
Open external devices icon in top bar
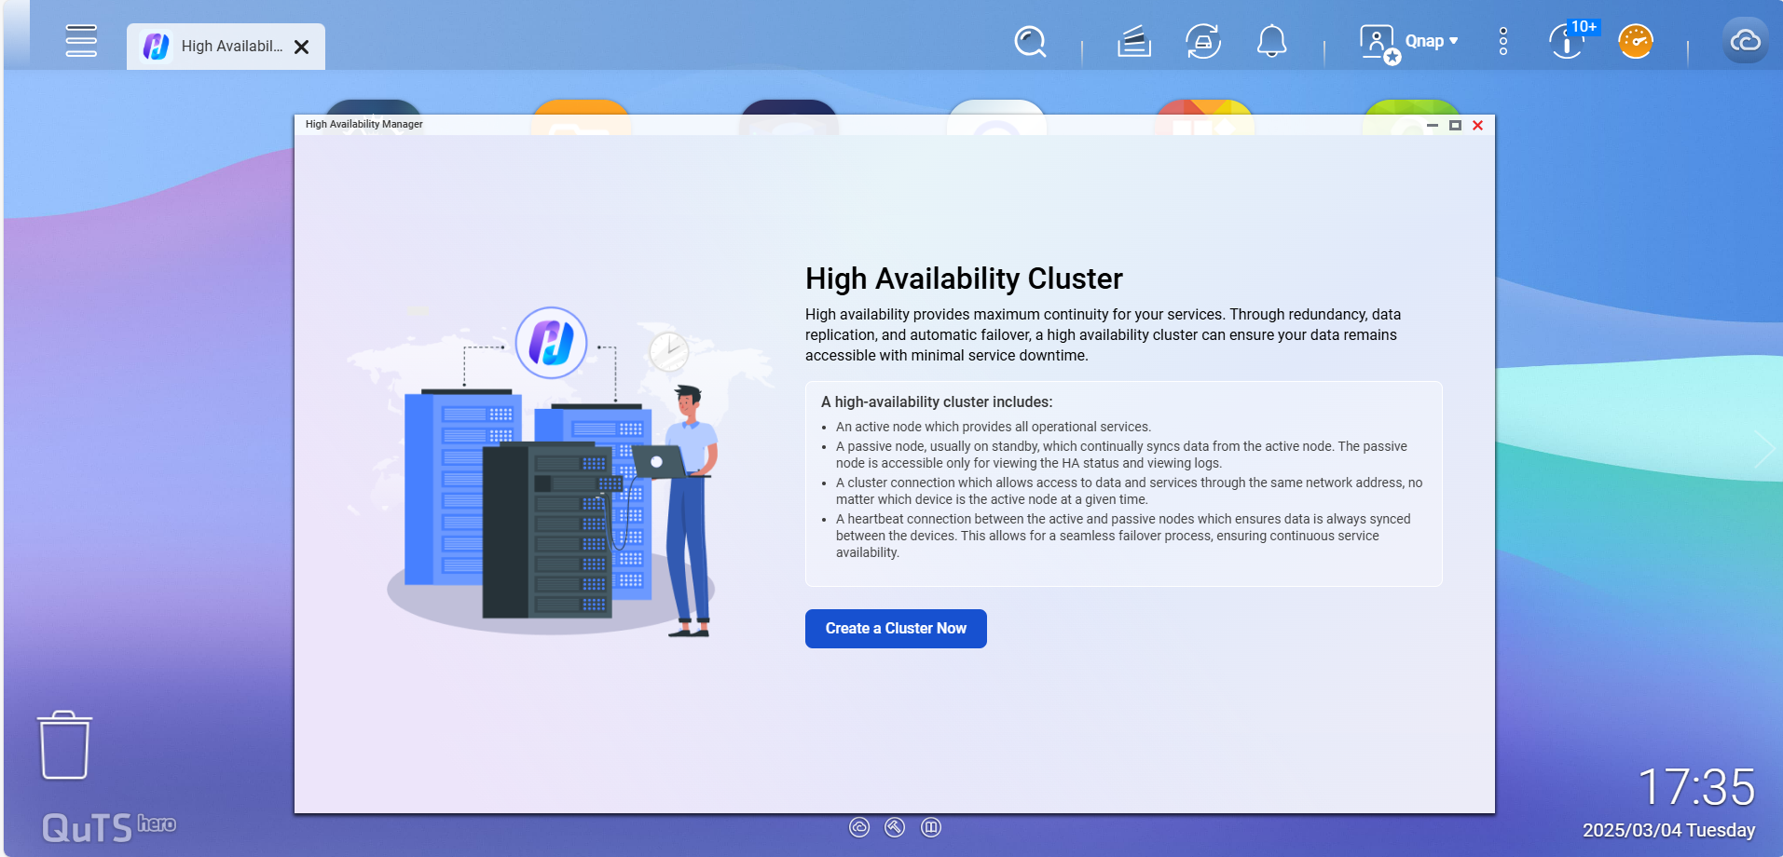(1203, 42)
